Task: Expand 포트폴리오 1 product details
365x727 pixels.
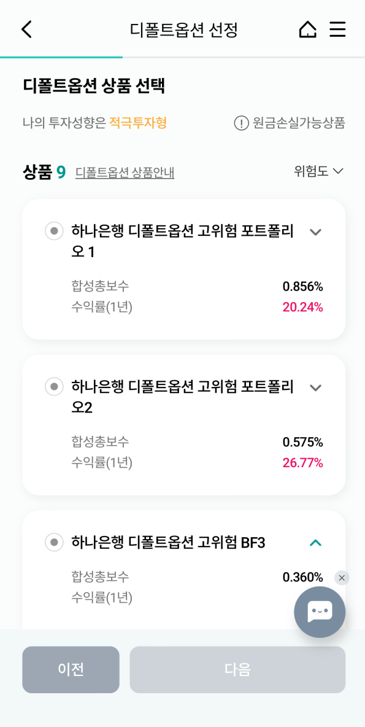Action: 315,232
